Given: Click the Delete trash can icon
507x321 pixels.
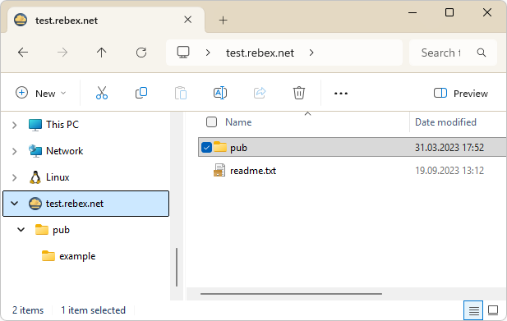Looking at the screenshot, I should pos(299,93).
